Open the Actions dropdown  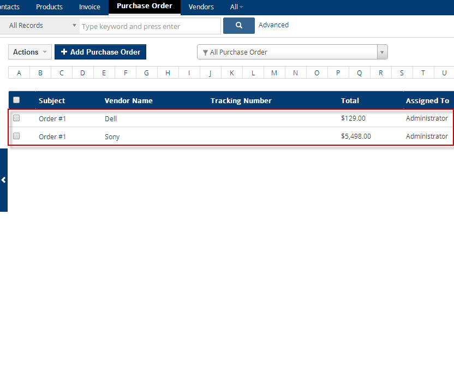pyautogui.click(x=30, y=52)
